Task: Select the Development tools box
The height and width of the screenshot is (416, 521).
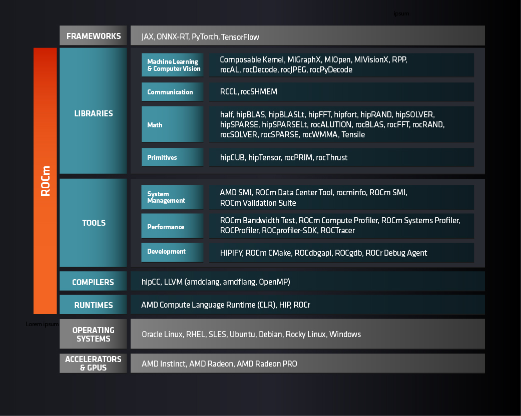Action: 172,252
